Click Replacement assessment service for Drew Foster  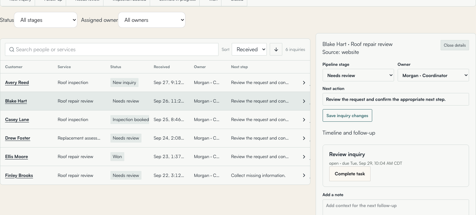(79, 138)
